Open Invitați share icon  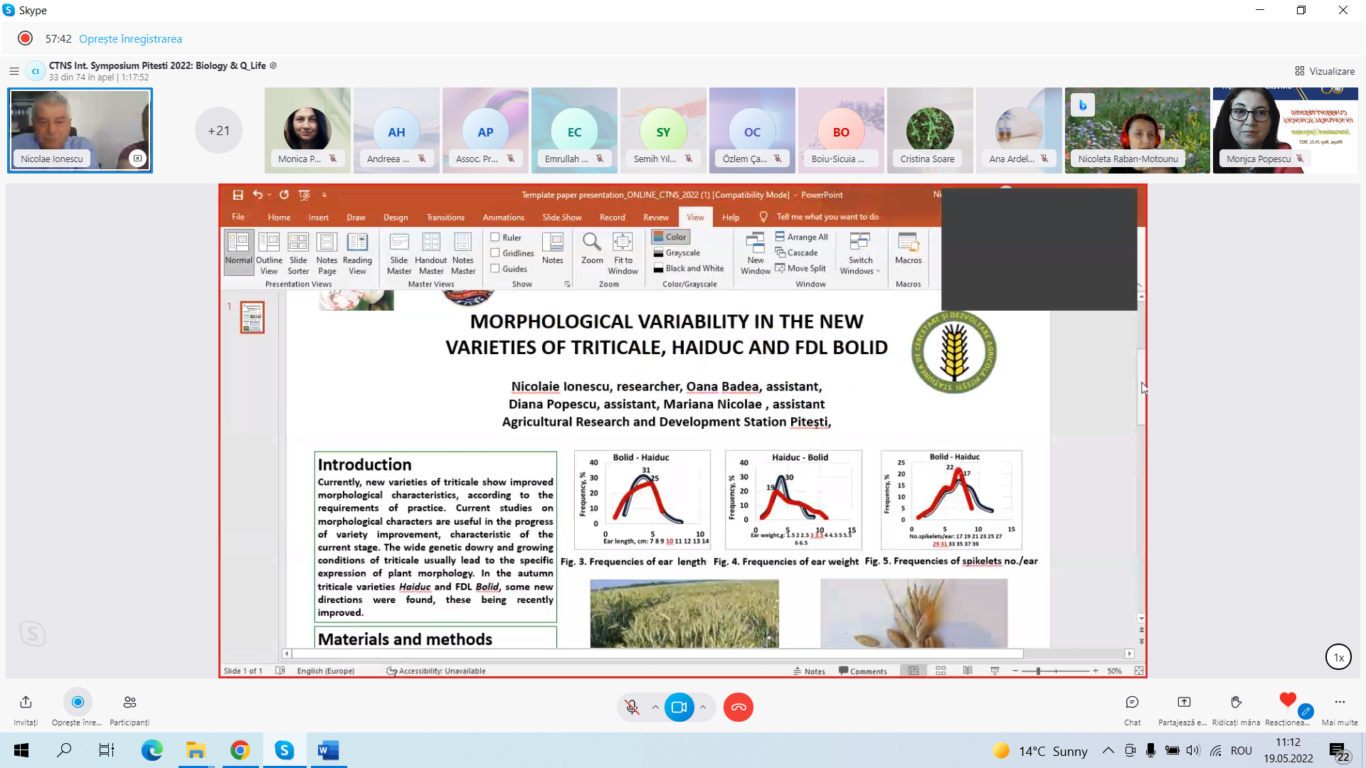(26, 709)
